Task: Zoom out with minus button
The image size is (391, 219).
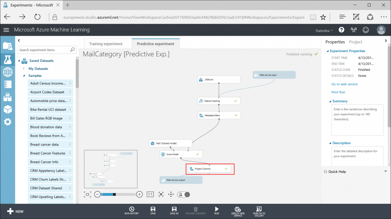Action: [x=97, y=194]
